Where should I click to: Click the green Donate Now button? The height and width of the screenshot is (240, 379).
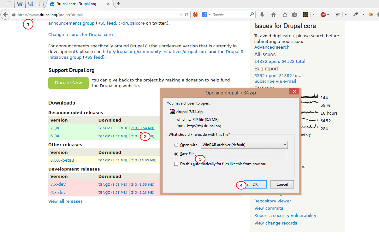68,83
